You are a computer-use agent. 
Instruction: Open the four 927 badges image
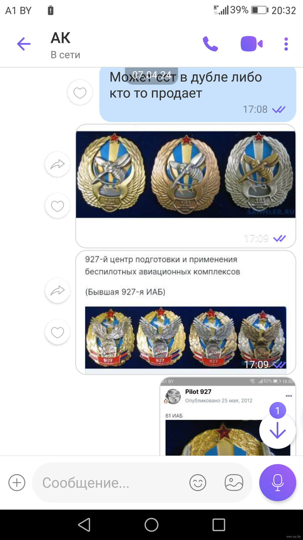pyautogui.click(x=186, y=337)
